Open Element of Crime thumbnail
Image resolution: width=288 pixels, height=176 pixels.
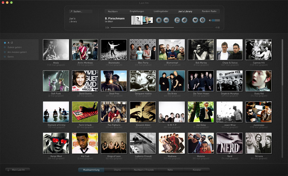tap(56, 112)
